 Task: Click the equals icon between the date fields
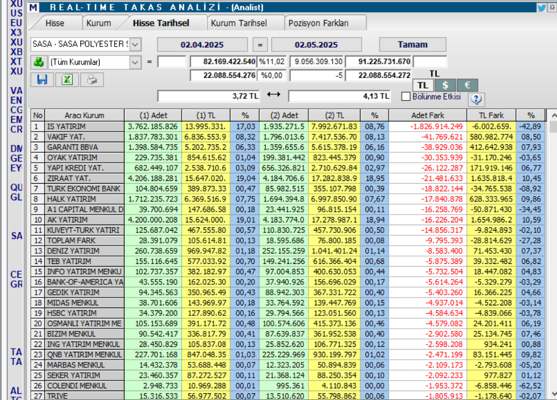click(259, 44)
